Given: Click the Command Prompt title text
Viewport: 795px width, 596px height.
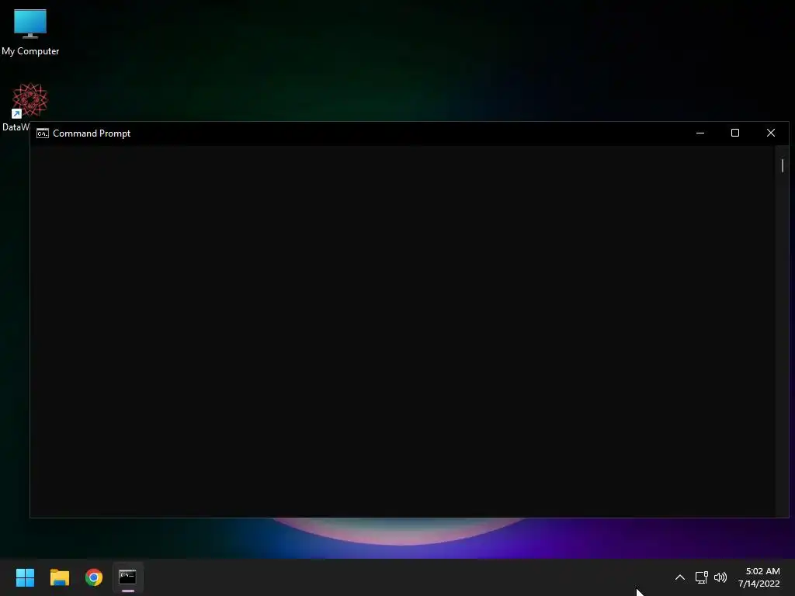Looking at the screenshot, I should (92, 133).
